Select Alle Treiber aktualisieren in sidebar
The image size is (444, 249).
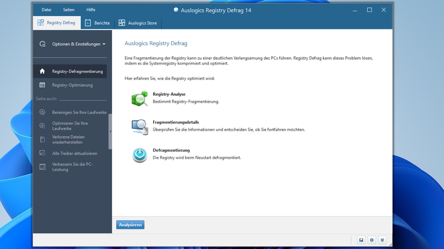click(74, 153)
